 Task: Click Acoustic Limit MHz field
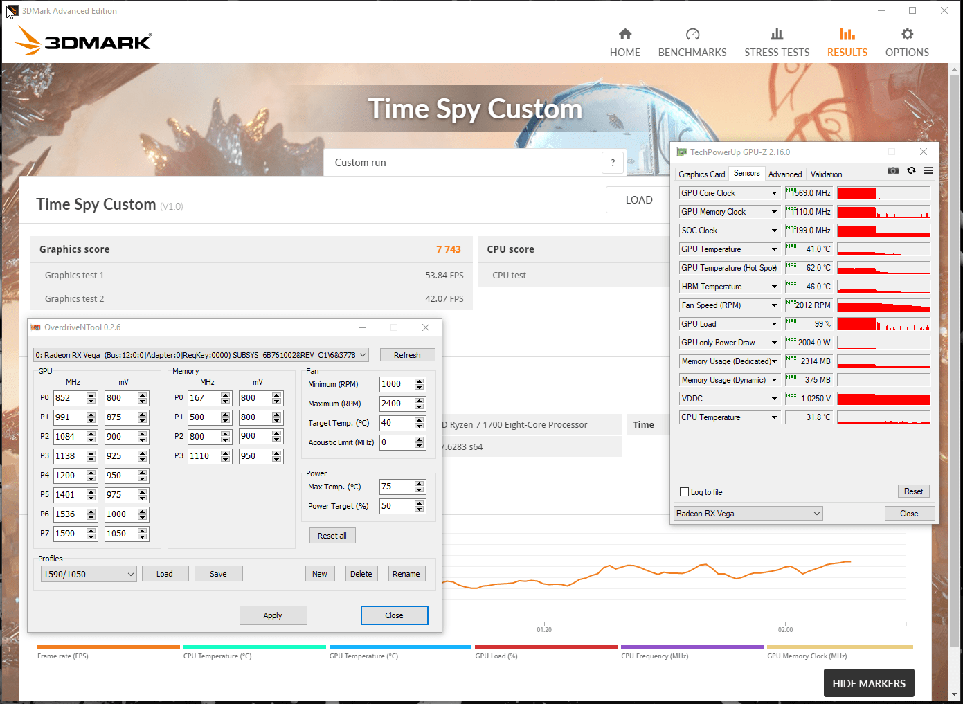tap(397, 442)
